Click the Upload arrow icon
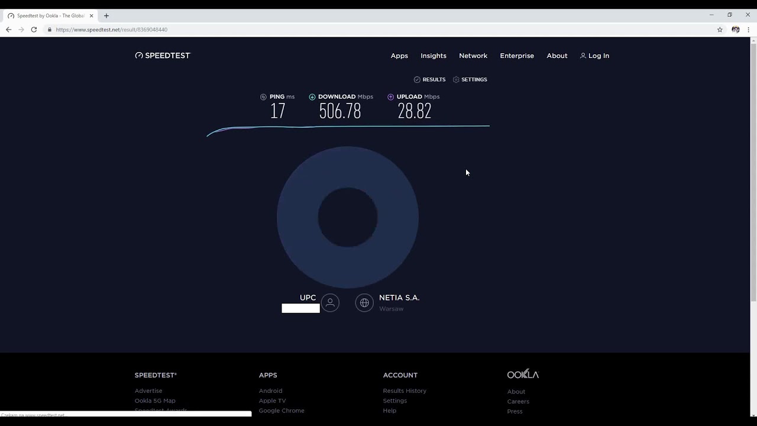Image resolution: width=757 pixels, height=426 pixels. [x=391, y=96]
